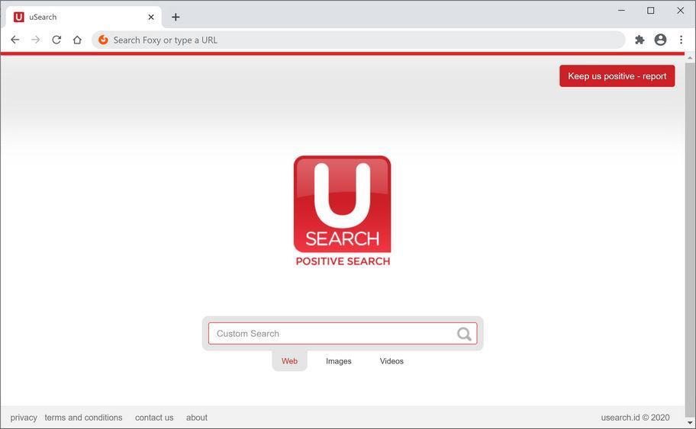Close the browser window
This screenshot has width=696, height=429.
(680, 10)
